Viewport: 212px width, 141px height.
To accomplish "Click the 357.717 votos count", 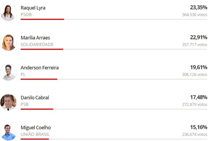I will point(194,44).
